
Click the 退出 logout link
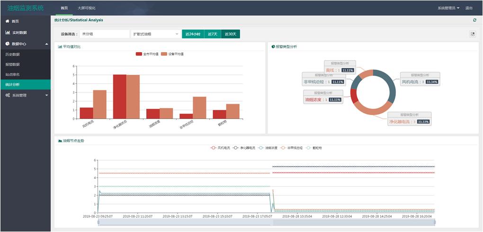[x=469, y=8]
